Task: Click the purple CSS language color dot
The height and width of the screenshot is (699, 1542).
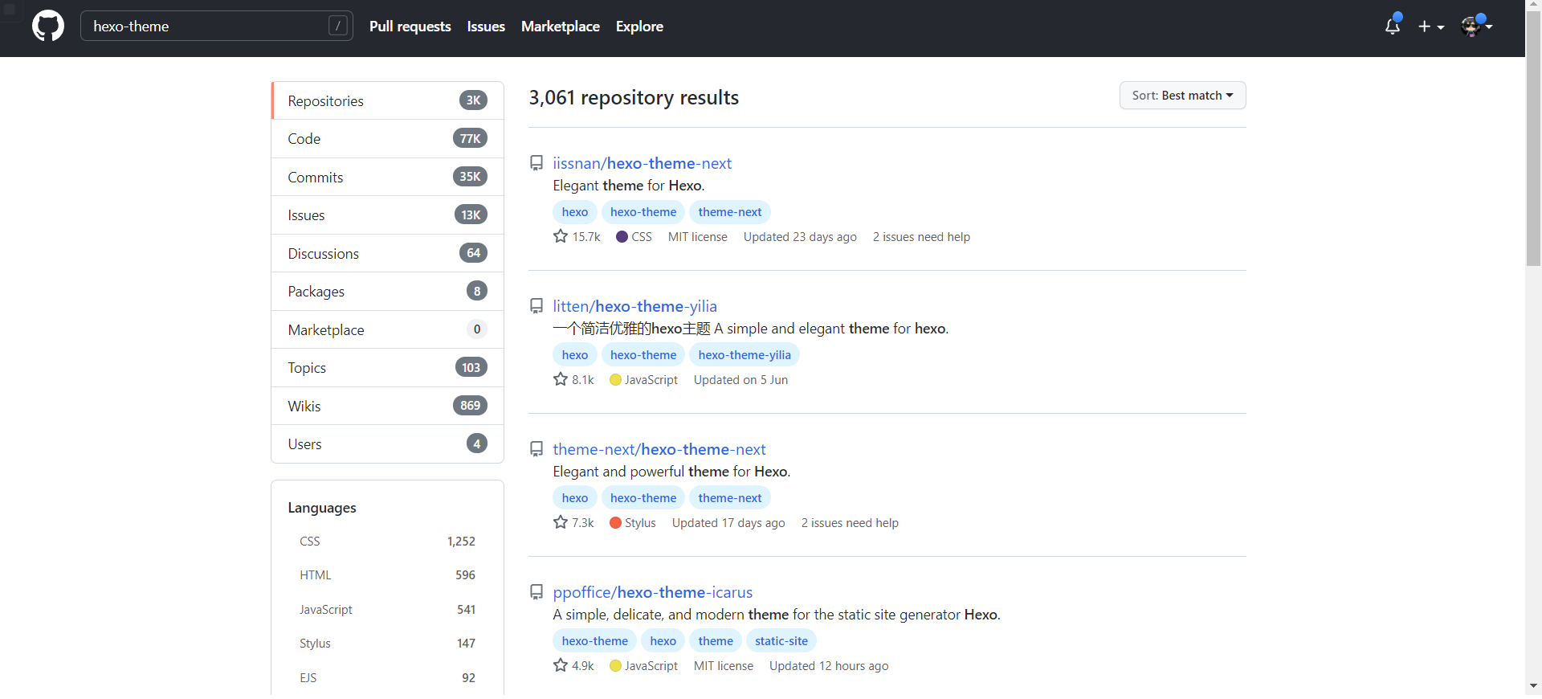Action: pyautogui.click(x=622, y=237)
